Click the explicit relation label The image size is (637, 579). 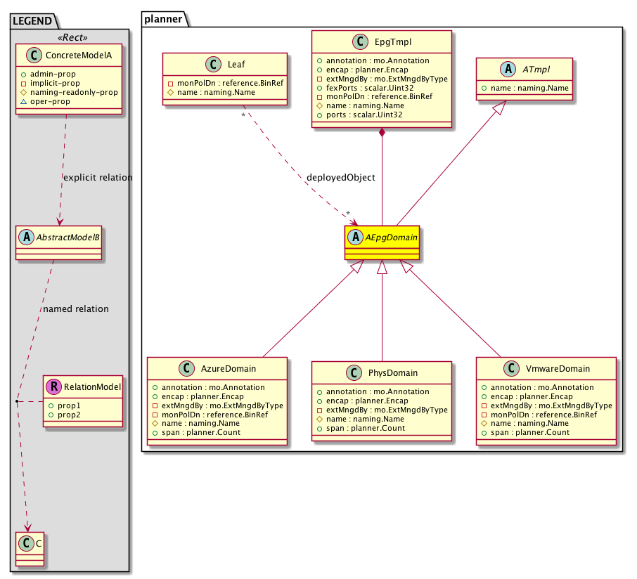(97, 178)
